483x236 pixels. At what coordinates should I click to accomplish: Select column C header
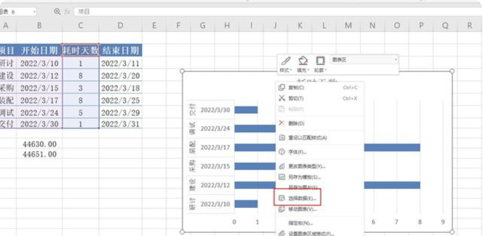(x=81, y=25)
